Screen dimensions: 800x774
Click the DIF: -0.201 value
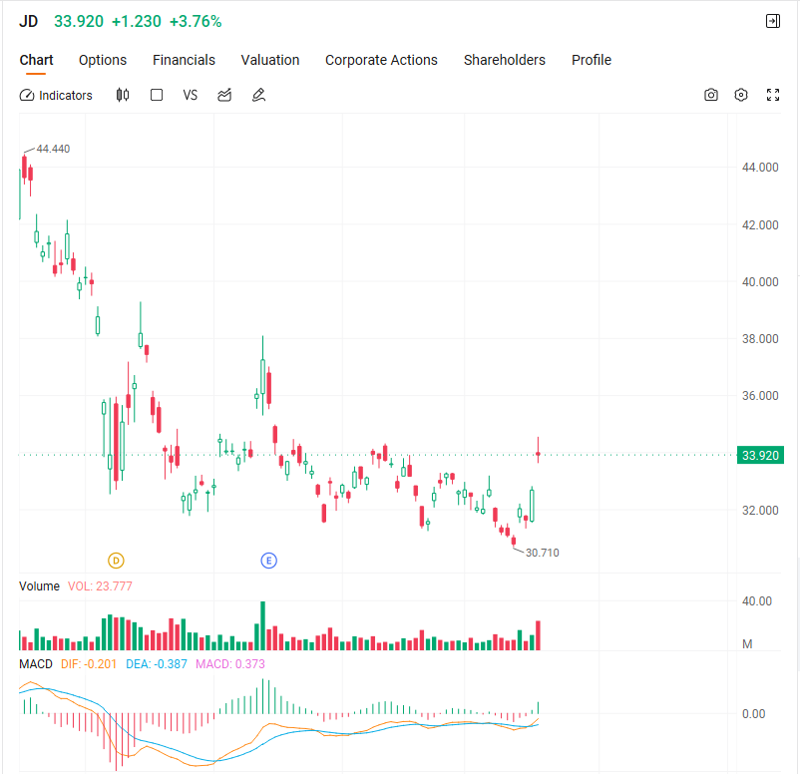pos(89,664)
